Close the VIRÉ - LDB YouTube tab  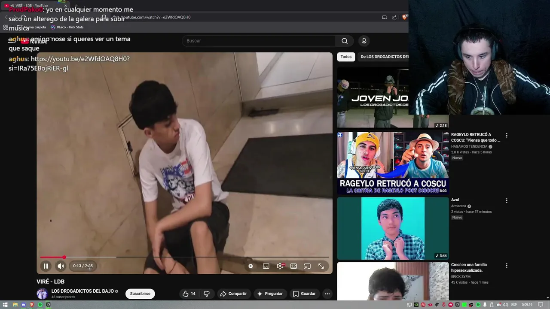coord(65,6)
